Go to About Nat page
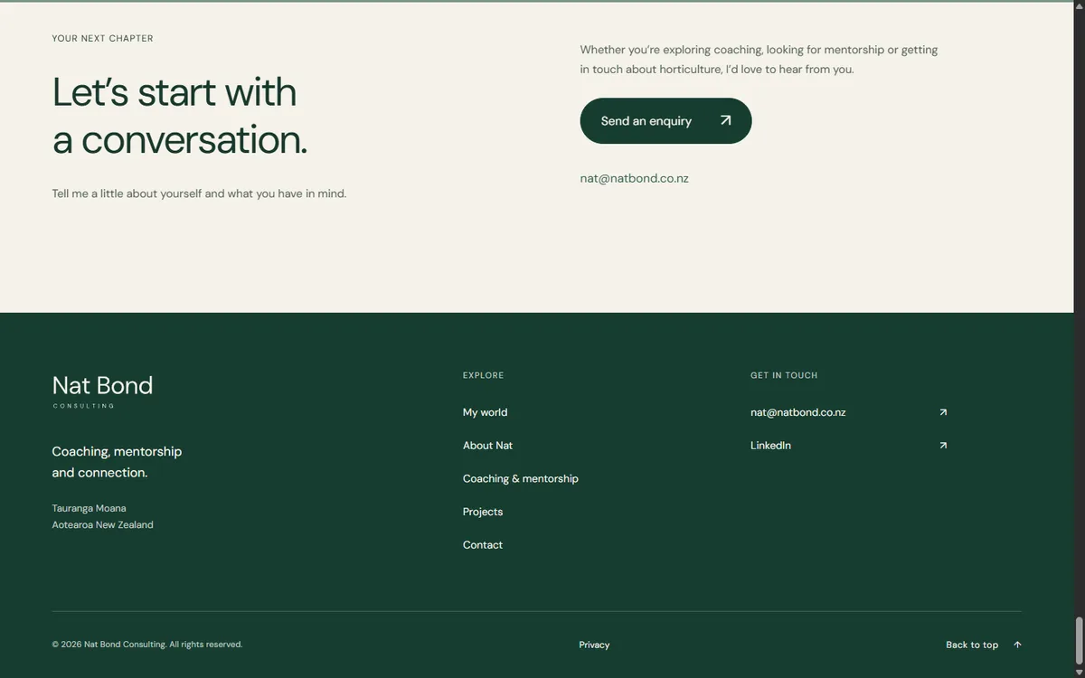Image resolution: width=1085 pixels, height=678 pixels. point(487,446)
